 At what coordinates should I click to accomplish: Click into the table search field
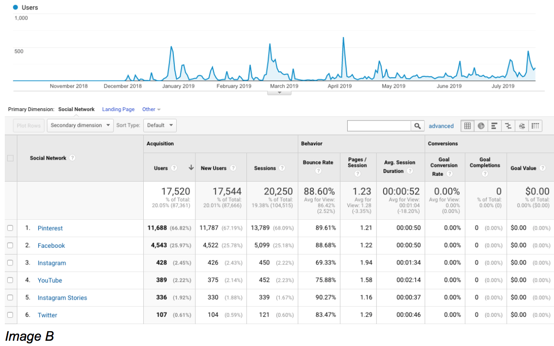(x=379, y=126)
